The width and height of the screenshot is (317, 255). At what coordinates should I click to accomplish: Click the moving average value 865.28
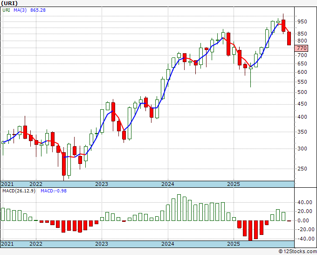38,10
